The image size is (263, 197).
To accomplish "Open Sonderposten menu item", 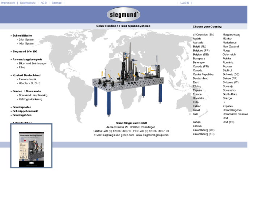I will [22, 107].
